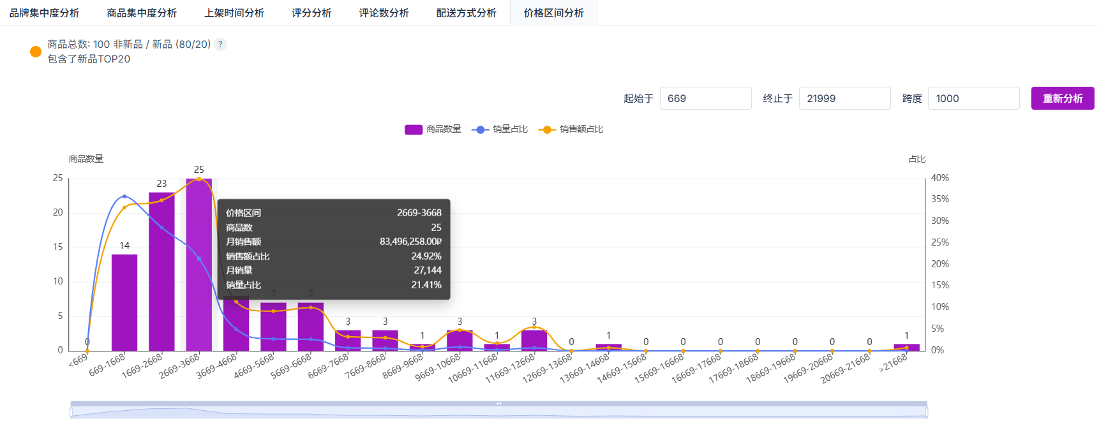1099x428 pixels.
Task: Open the 品牌集中度分析 tab
Action: 45,13
